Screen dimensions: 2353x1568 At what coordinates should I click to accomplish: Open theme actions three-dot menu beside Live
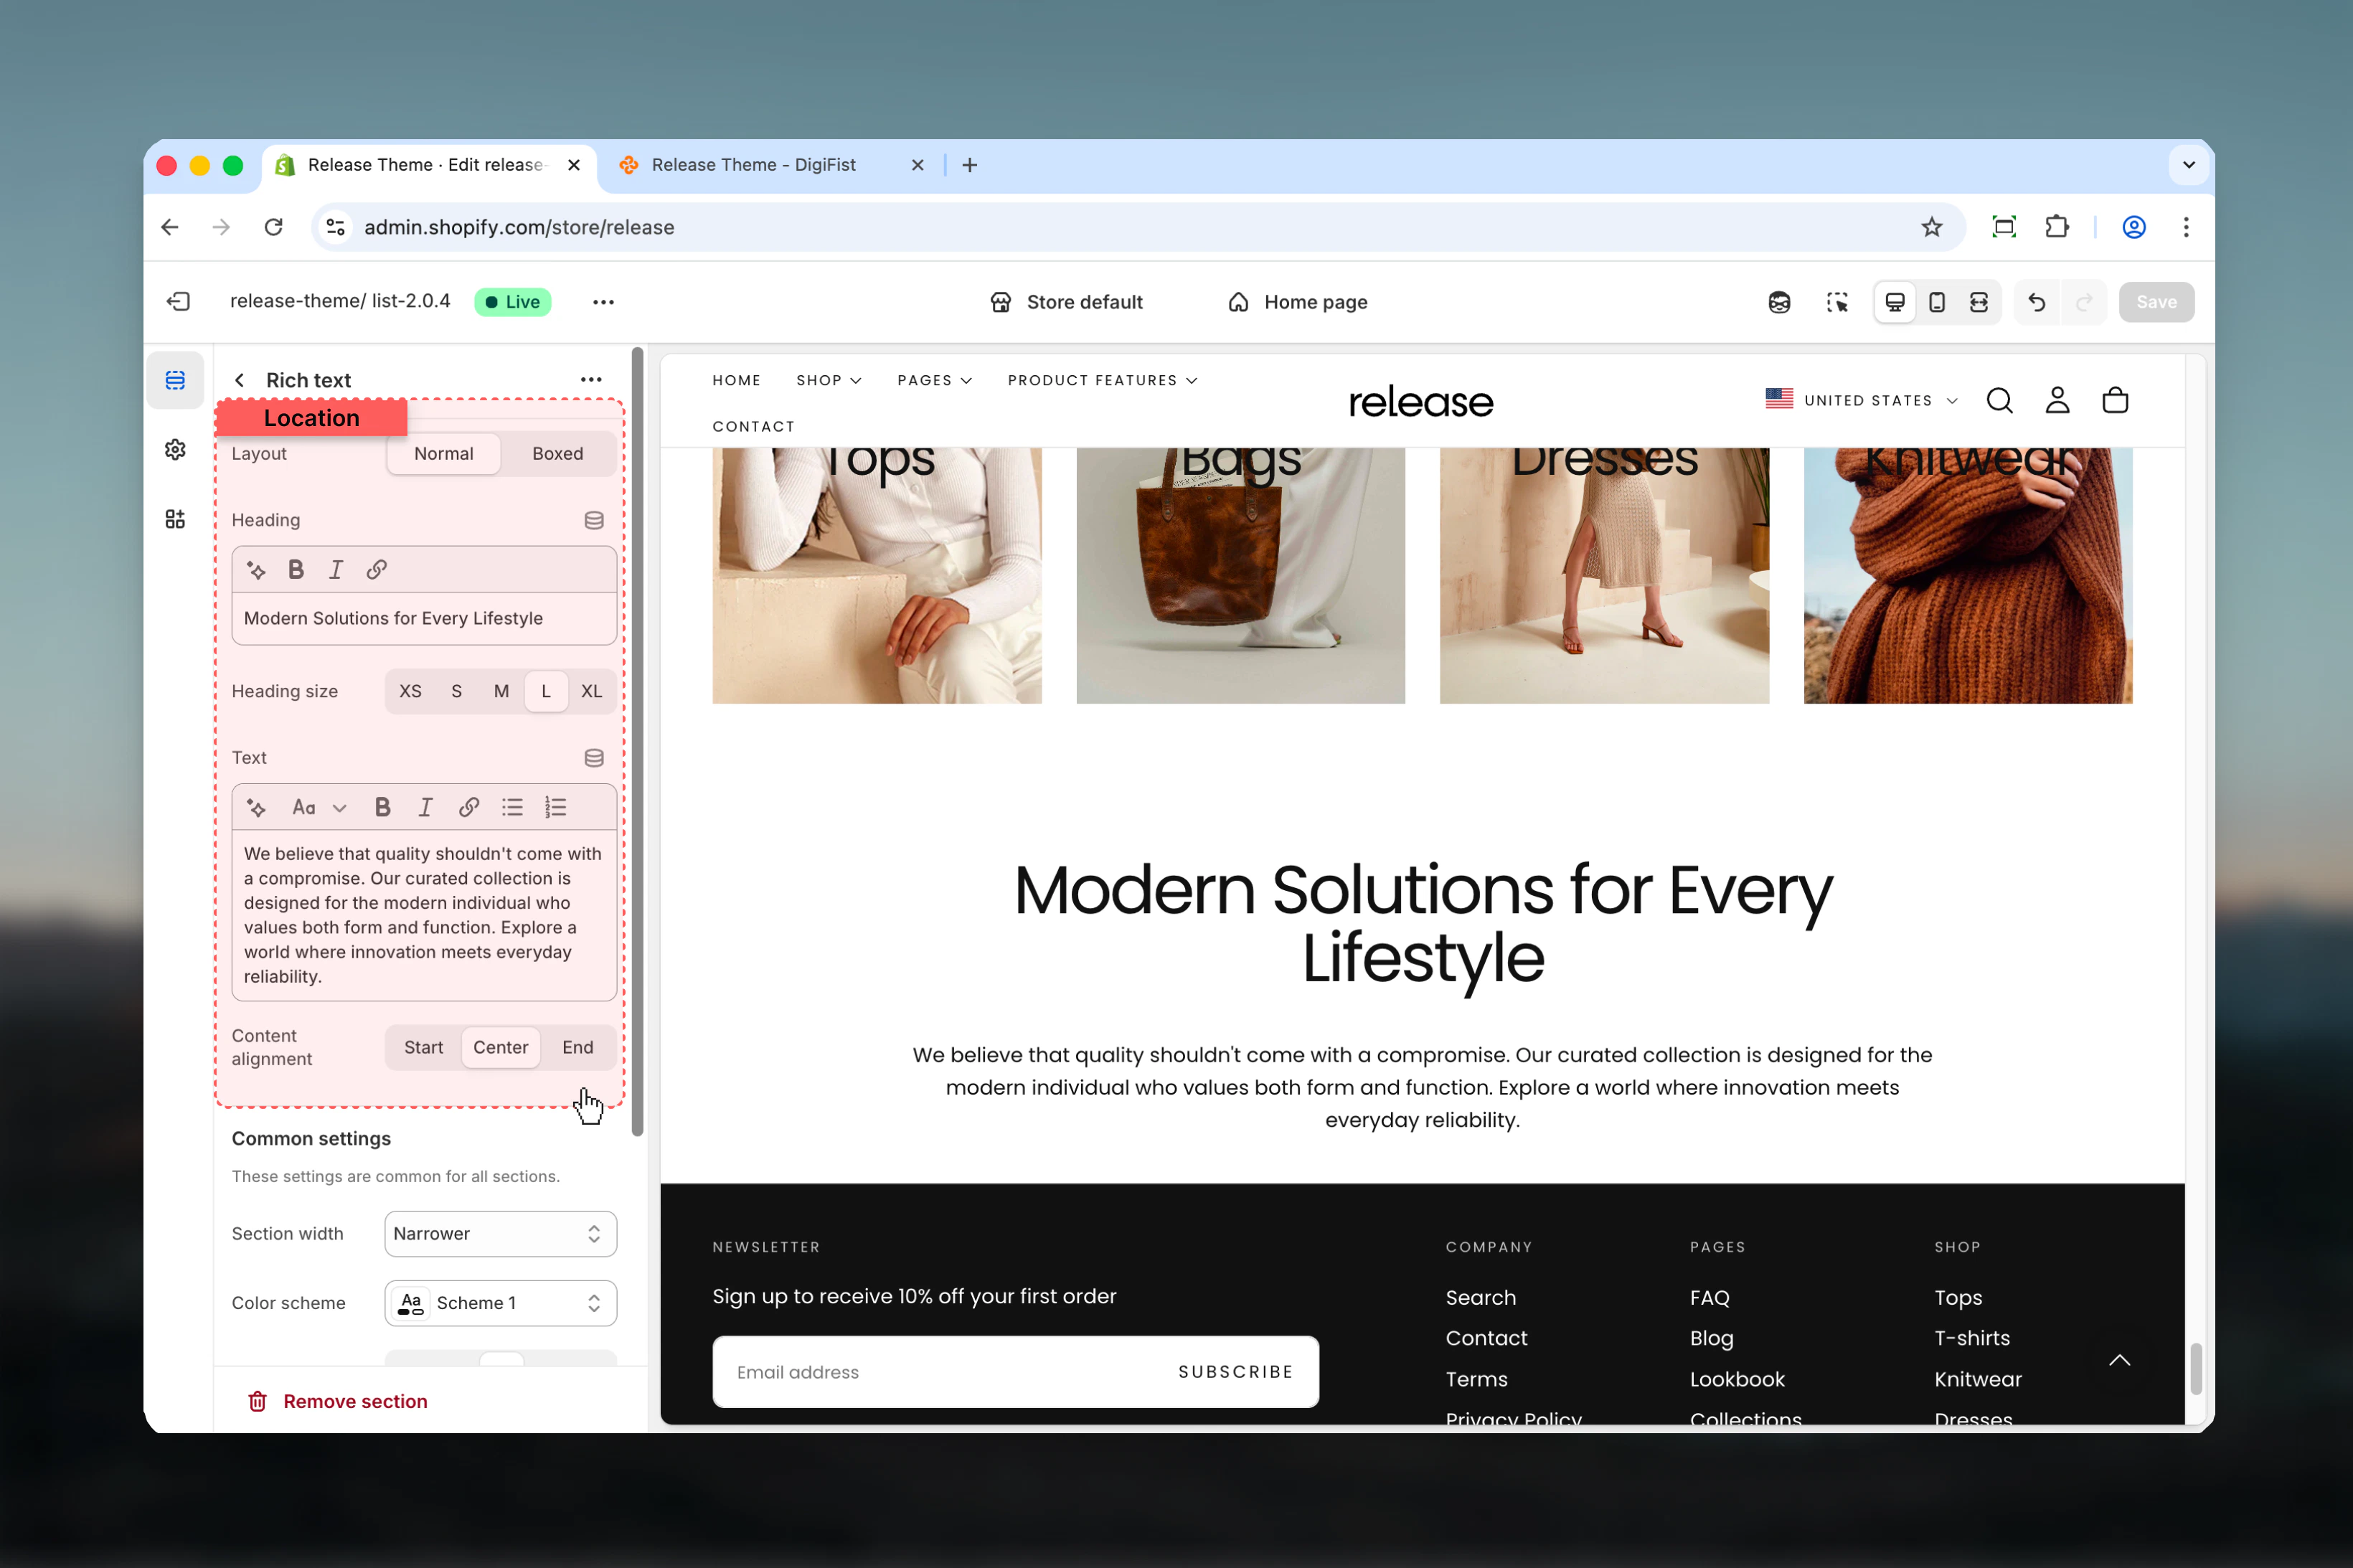603,302
